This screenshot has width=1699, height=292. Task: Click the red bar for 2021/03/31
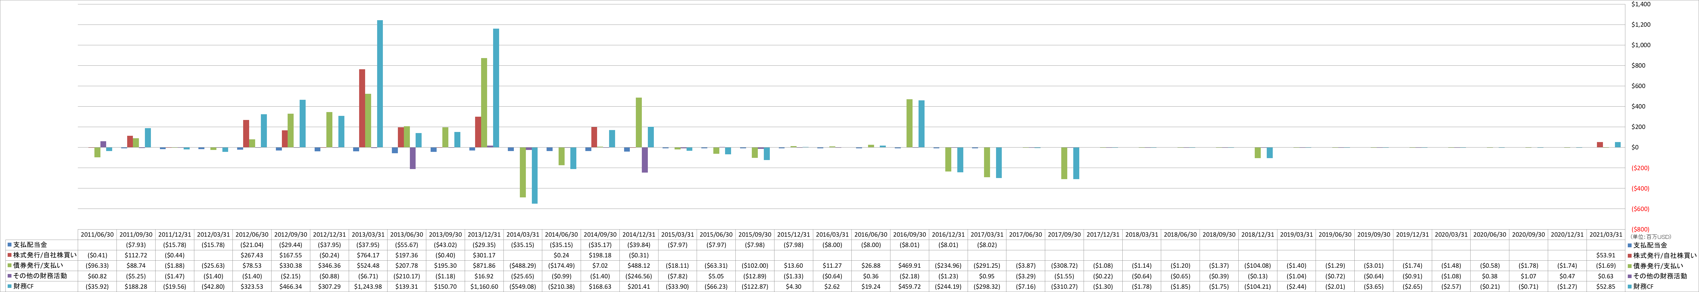tap(1600, 145)
